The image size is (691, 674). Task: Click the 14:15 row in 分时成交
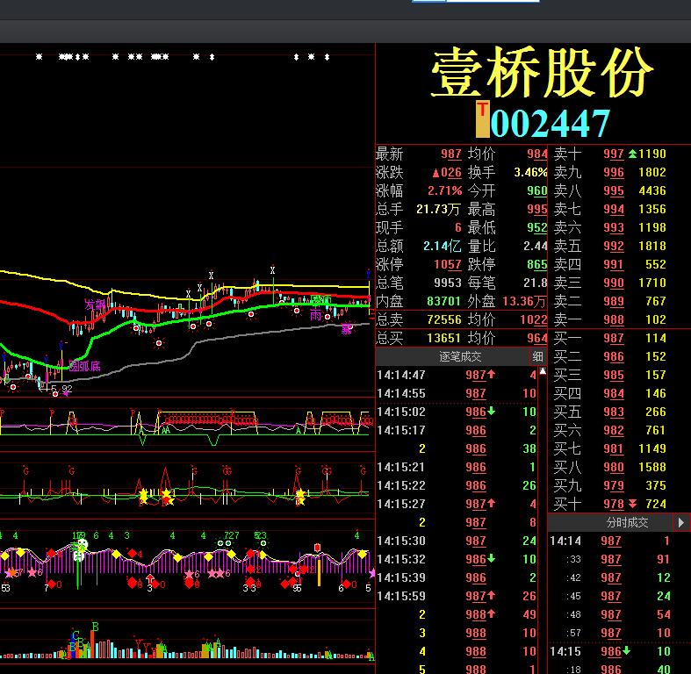[610, 651]
